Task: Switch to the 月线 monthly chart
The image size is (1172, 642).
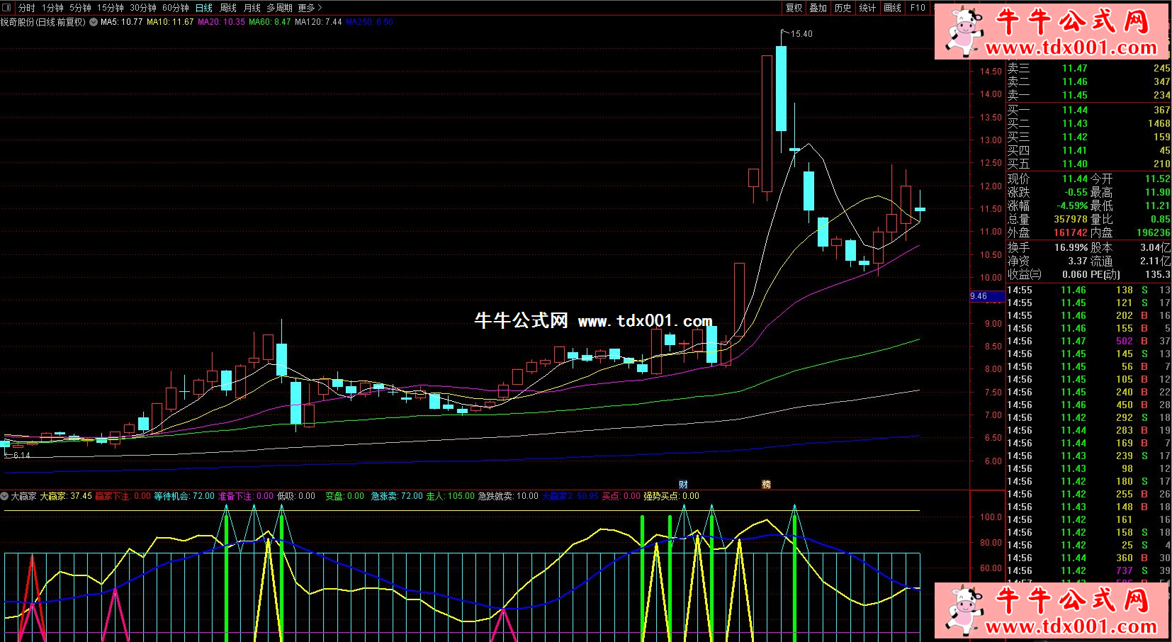Action: tap(252, 8)
